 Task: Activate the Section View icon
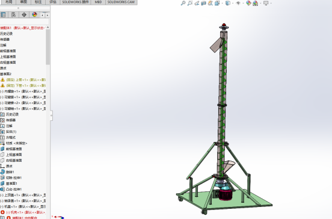(203, 3)
